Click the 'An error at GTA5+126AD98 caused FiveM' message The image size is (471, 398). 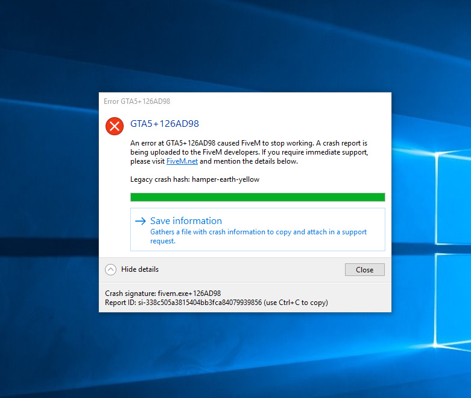[249, 152]
